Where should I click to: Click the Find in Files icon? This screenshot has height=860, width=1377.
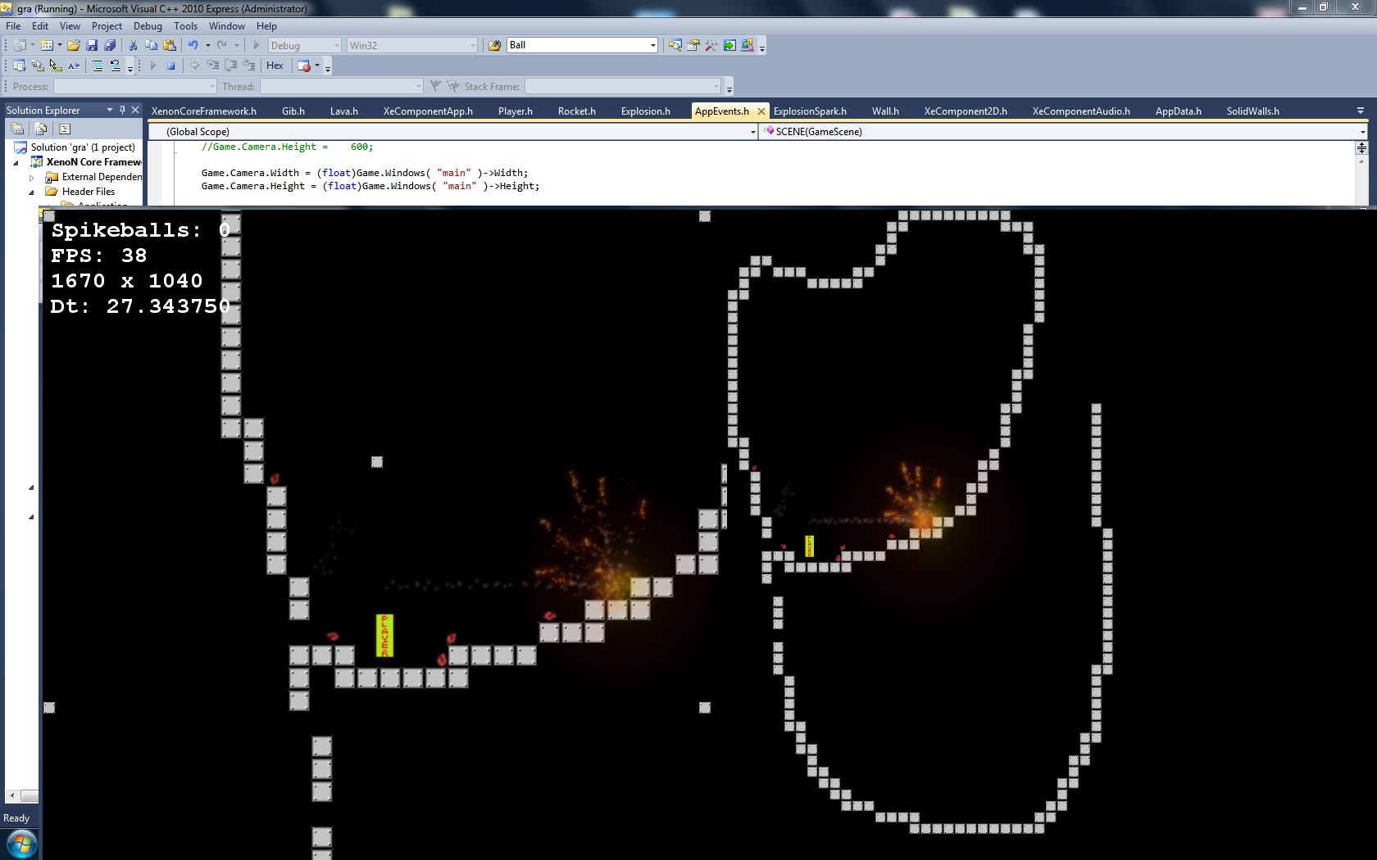point(494,46)
